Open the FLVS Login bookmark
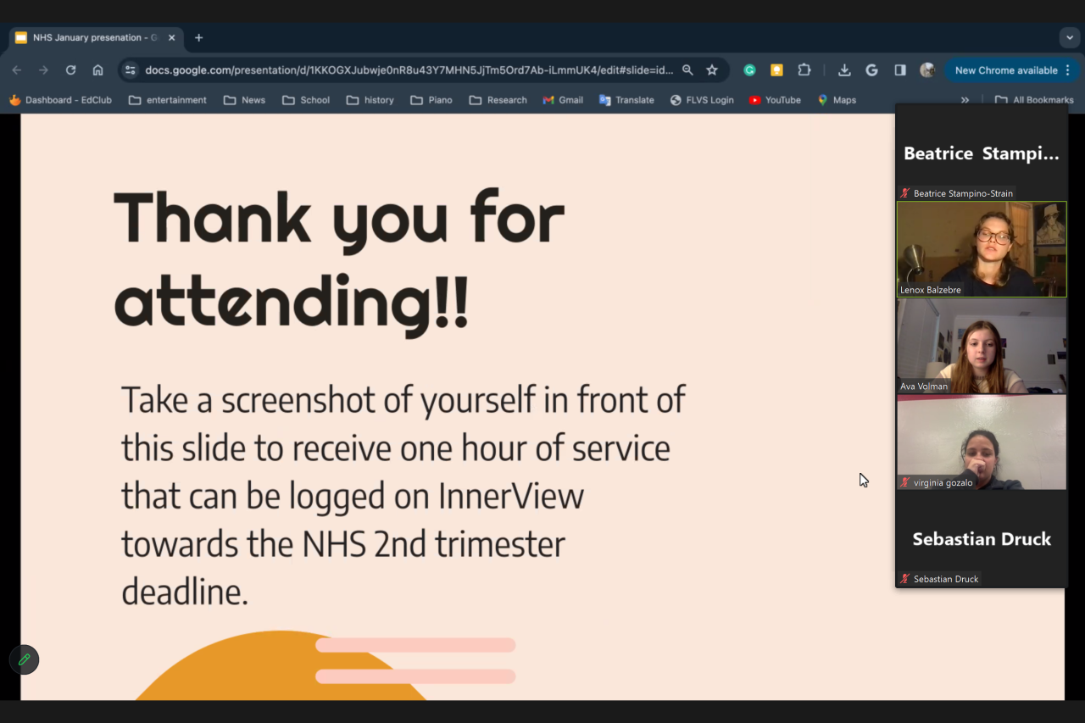Viewport: 1085px width, 723px height. (702, 100)
